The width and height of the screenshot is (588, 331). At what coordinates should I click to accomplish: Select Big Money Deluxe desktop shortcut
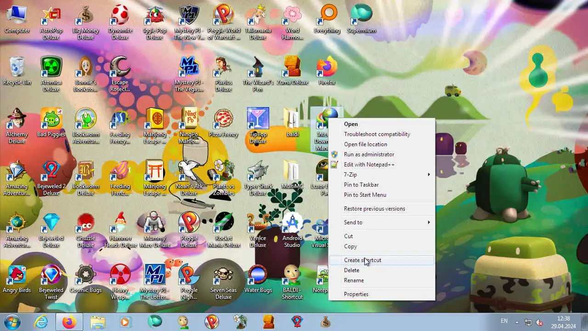point(86,23)
